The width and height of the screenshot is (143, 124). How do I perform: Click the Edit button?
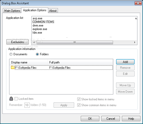click(x=125, y=74)
